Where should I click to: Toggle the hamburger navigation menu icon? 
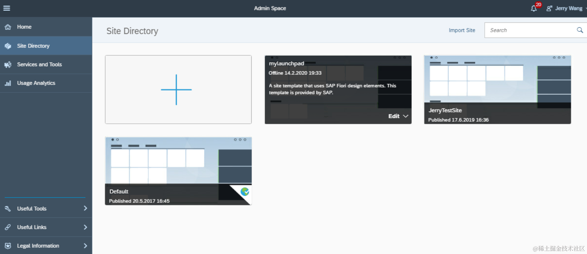click(7, 8)
